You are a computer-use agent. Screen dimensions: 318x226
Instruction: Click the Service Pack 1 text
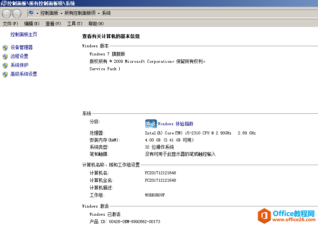105,69
